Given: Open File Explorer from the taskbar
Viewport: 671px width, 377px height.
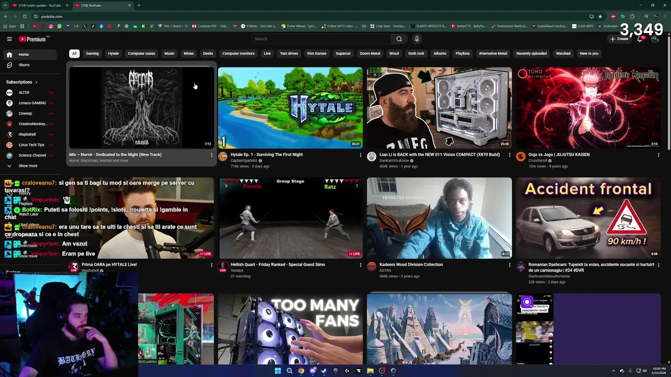Looking at the screenshot, I should click(370, 371).
